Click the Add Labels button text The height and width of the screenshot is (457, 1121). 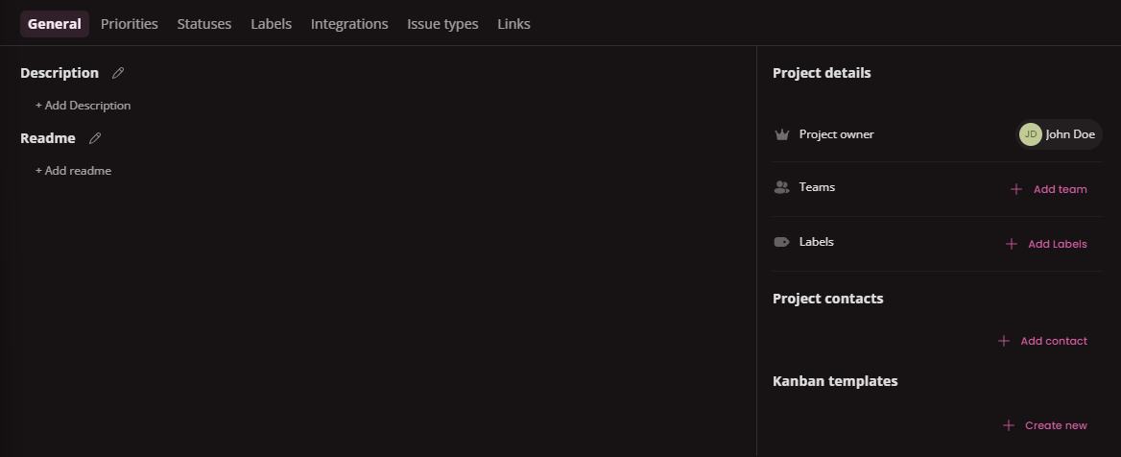tap(1057, 244)
